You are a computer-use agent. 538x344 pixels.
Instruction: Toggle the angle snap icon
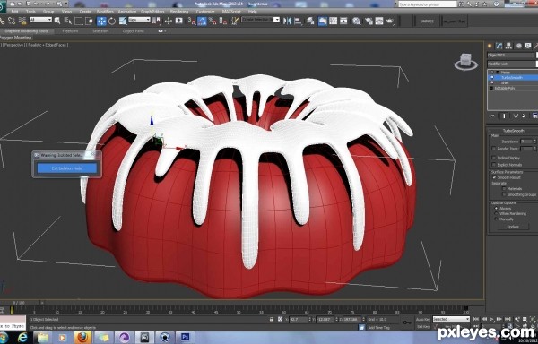[202, 21]
